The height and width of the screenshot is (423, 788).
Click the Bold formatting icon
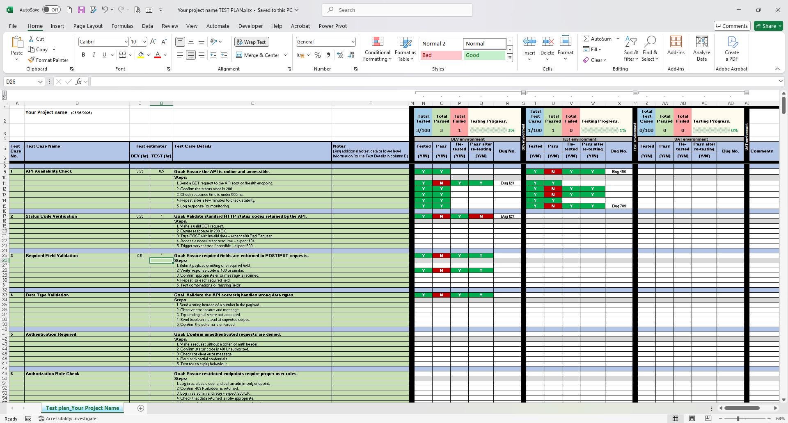[83, 55]
